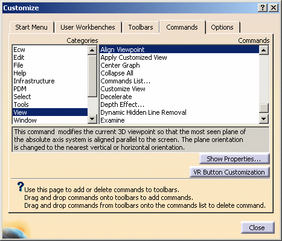The image size is (282, 241).
Task: Select the Select category
Action: [50, 97]
